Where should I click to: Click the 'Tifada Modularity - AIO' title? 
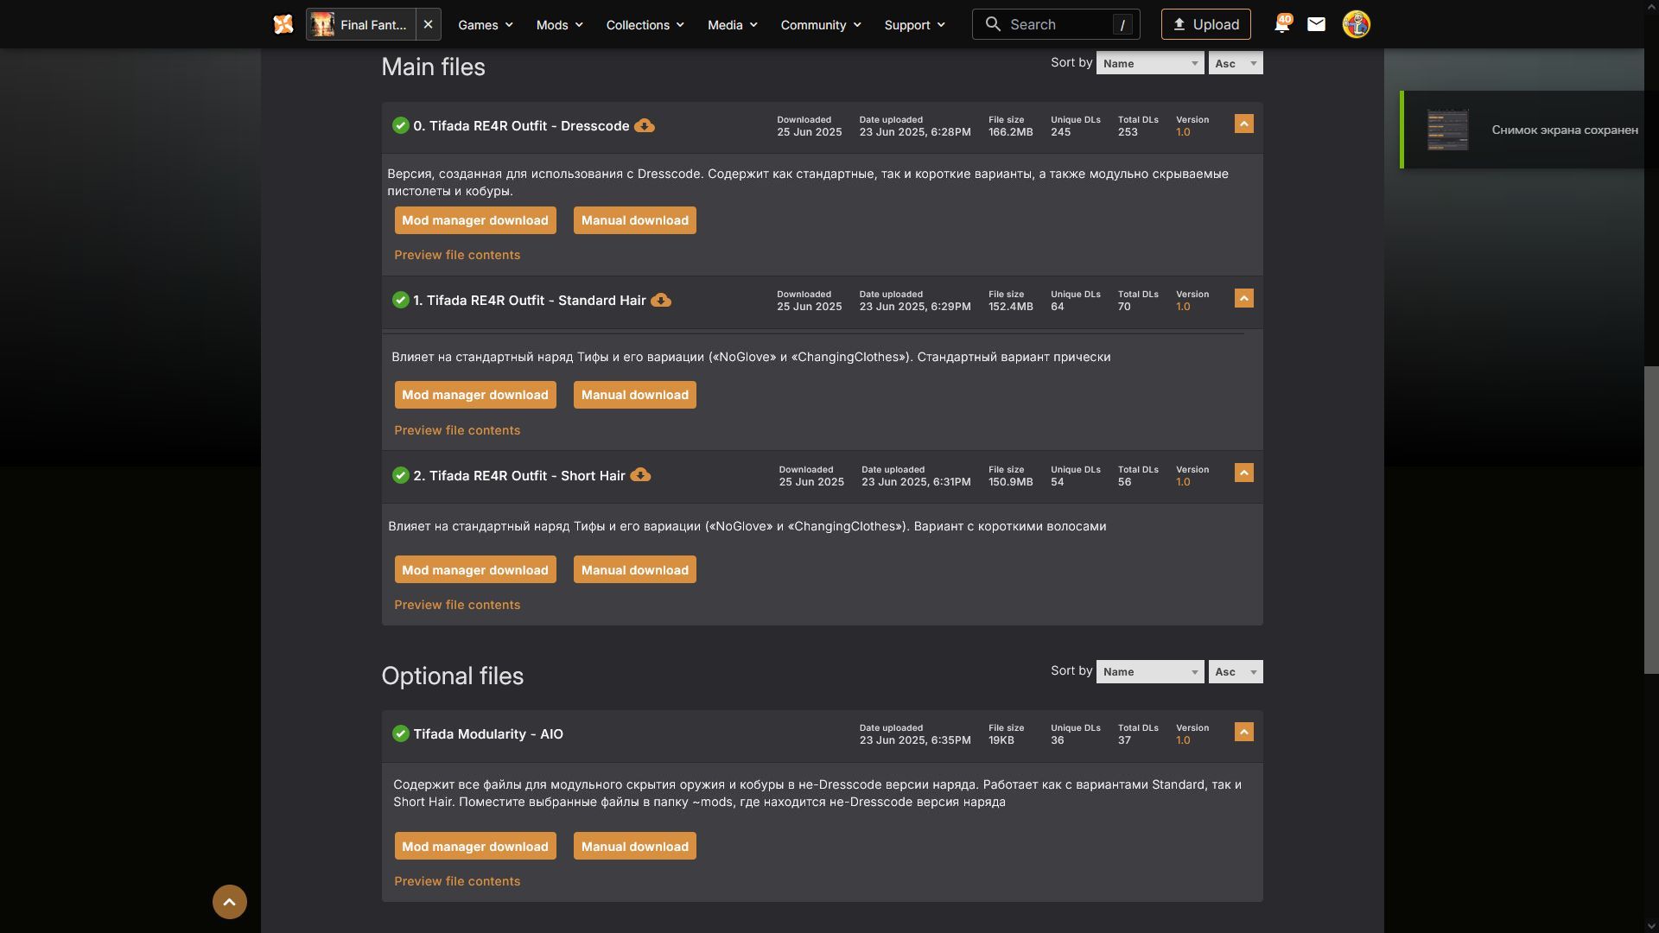tap(488, 733)
